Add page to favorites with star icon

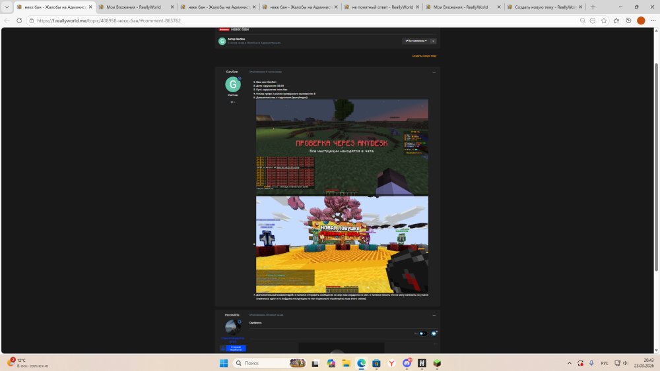[604, 20]
